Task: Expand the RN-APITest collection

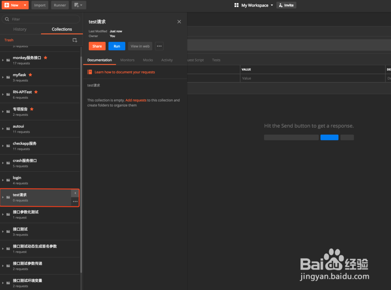Action: click(3, 94)
